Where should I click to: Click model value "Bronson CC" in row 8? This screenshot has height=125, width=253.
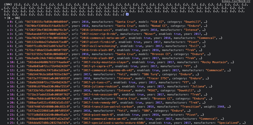[160, 54]
